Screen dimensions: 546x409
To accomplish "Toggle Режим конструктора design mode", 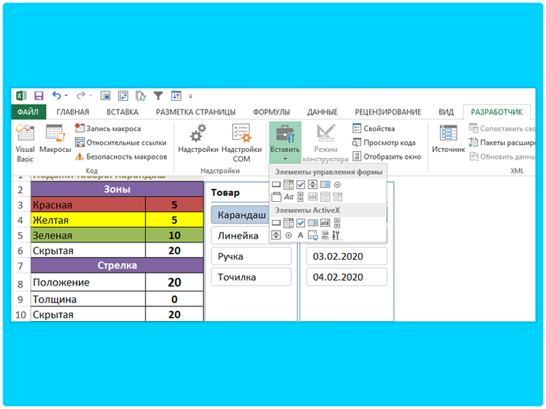I will point(326,143).
